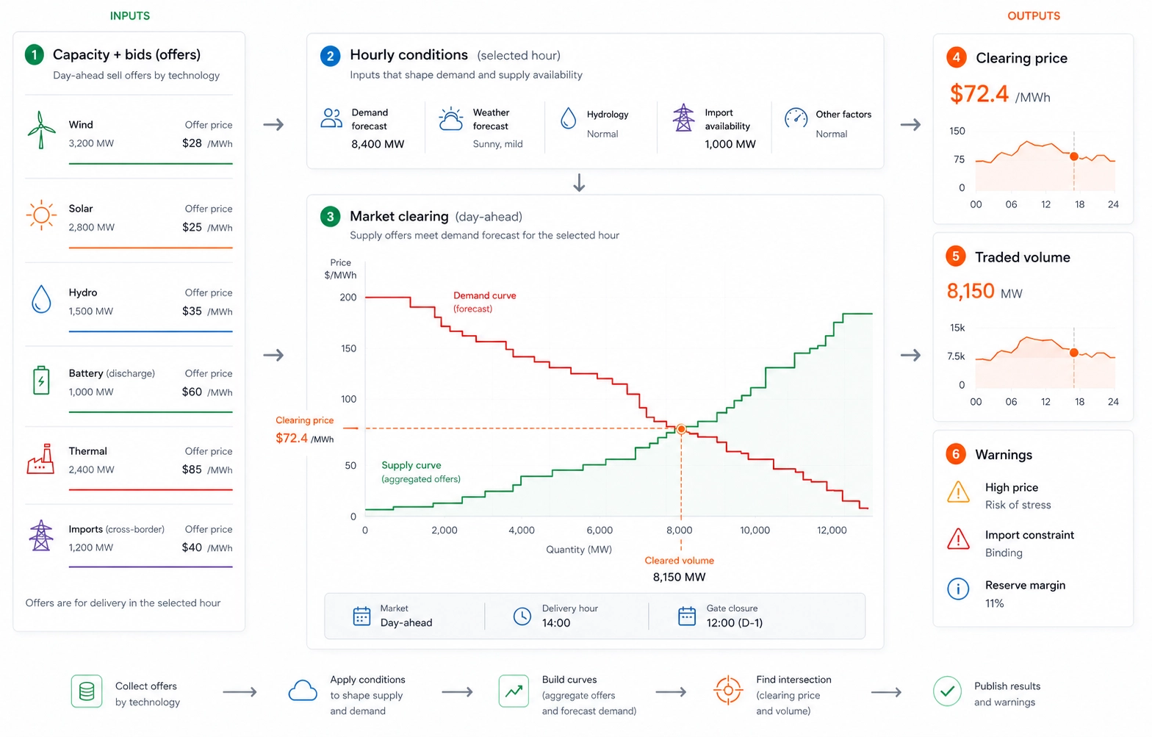This screenshot has width=1152, height=737.
Task: Select the Gate closure calendar icon
Action: click(x=687, y=616)
